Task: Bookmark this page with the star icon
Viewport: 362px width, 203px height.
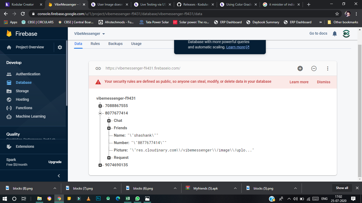Action: click(337, 14)
